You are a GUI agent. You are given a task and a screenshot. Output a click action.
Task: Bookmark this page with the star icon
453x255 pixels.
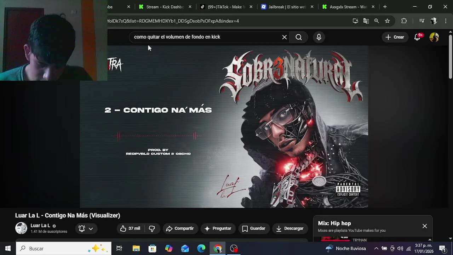[388, 21]
